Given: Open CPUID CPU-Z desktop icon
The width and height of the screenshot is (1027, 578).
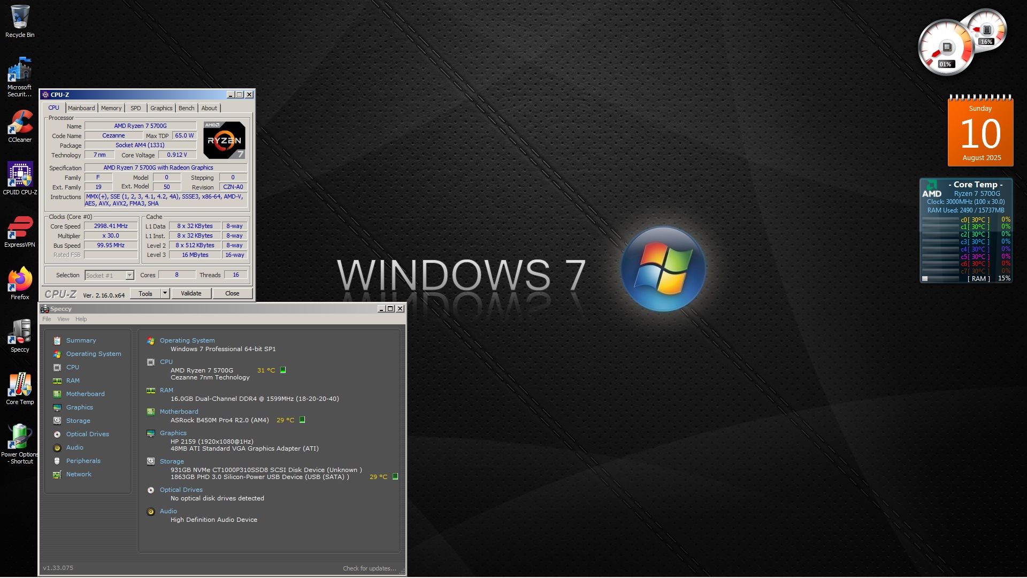Looking at the screenshot, I should coord(20,175).
